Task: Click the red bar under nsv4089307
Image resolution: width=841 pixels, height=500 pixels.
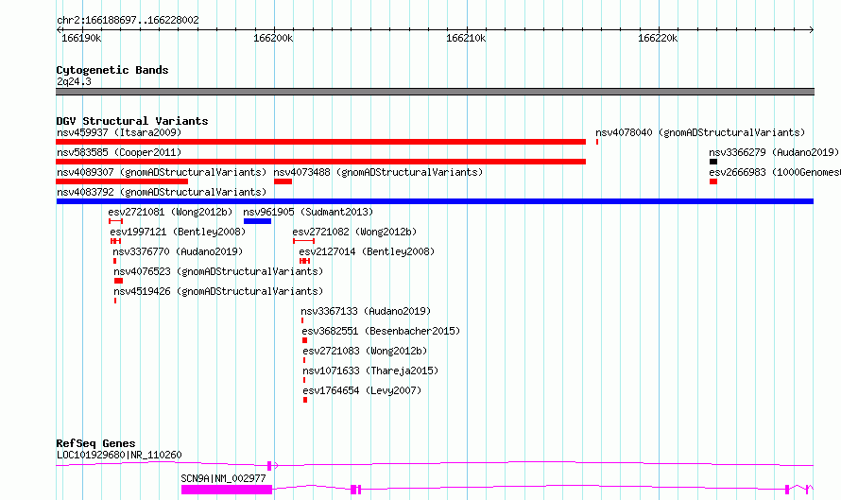Action: [122, 181]
